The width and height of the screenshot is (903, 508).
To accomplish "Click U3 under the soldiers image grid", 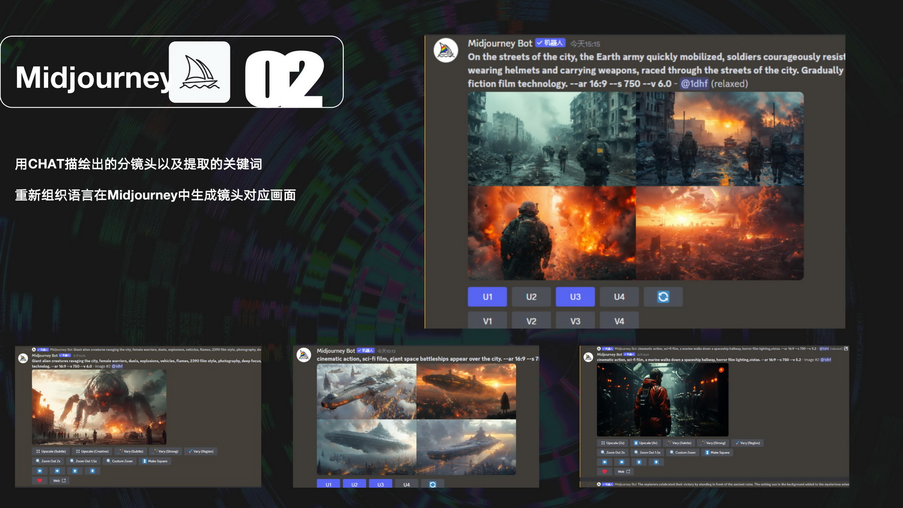I will click(576, 297).
